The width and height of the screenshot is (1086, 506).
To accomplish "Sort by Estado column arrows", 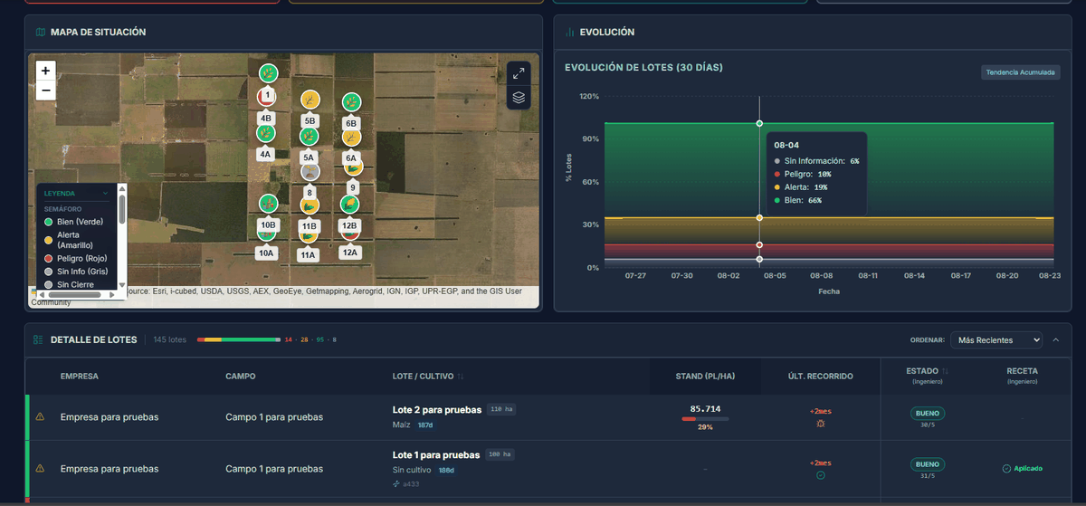I will [946, 371].
